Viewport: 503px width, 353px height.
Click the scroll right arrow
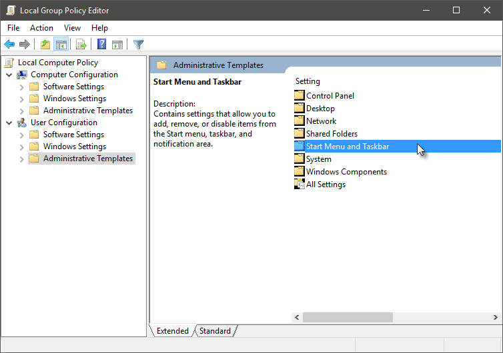click(x=496, y=317)
